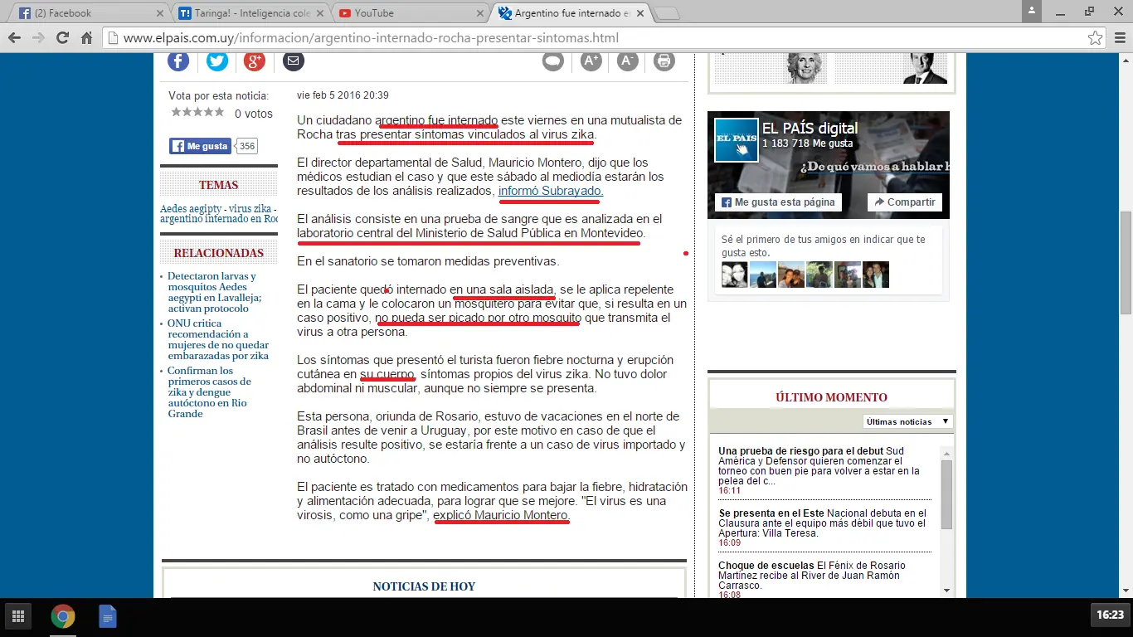Click the TEMAS section heading
The image size is (1133, 637).
point(218,185)
